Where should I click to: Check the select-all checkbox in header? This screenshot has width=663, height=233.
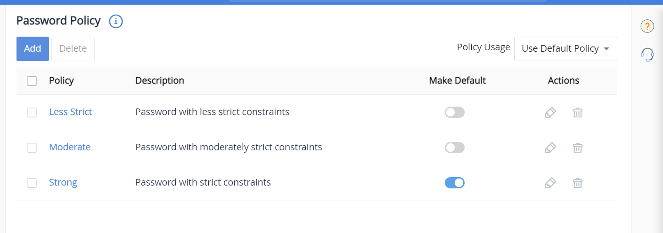[32, 81]
